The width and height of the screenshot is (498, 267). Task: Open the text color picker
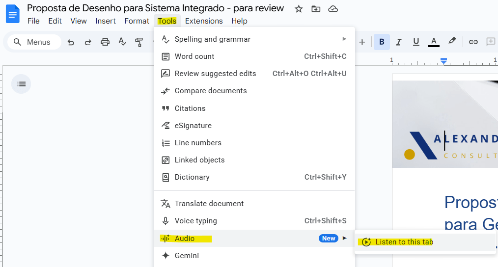click(433, 42)
